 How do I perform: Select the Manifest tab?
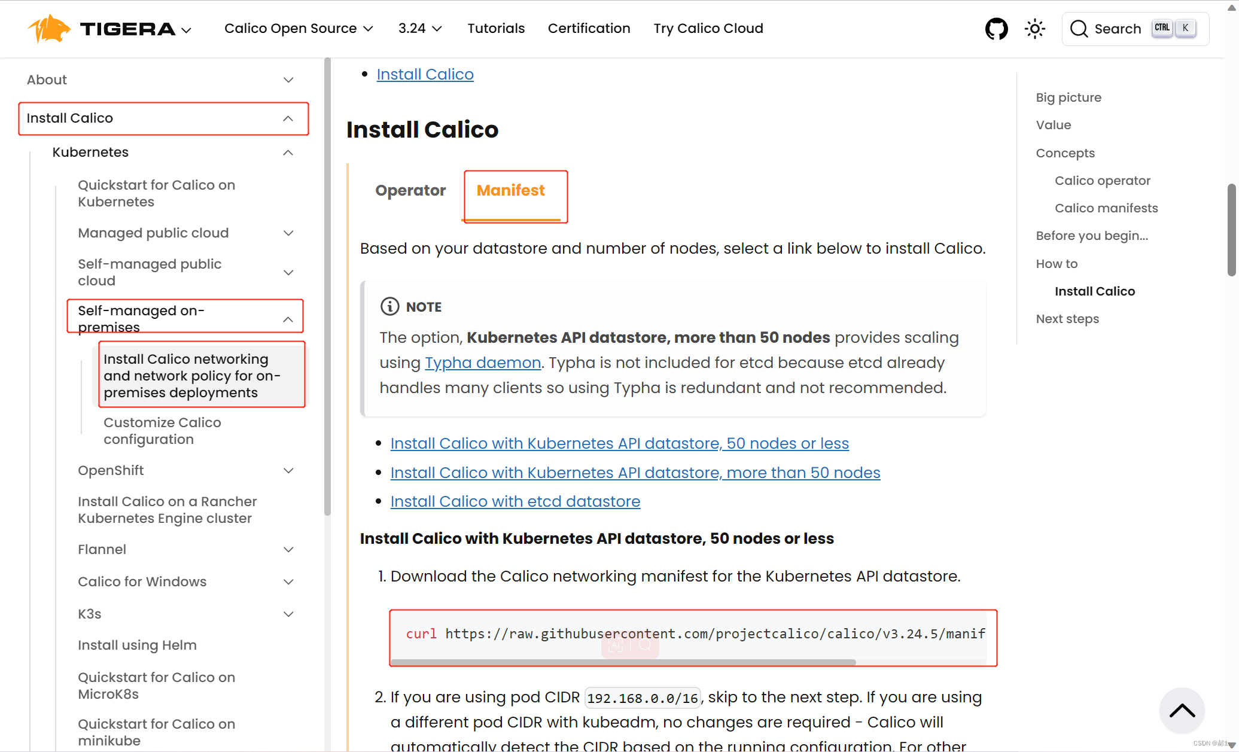[510, 191]
